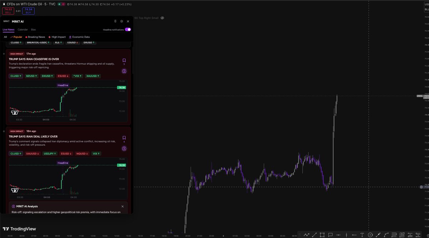Select the Fib Retracement tool

(394, 235)
